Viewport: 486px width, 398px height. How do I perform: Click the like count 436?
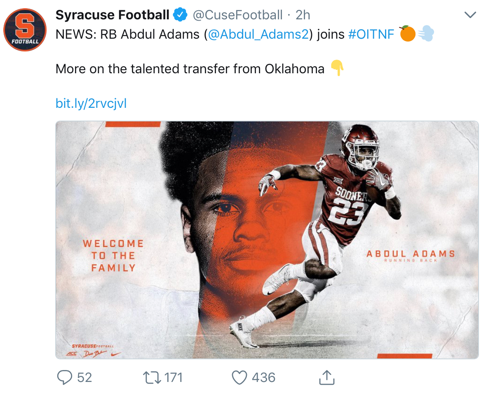(263, 377)
